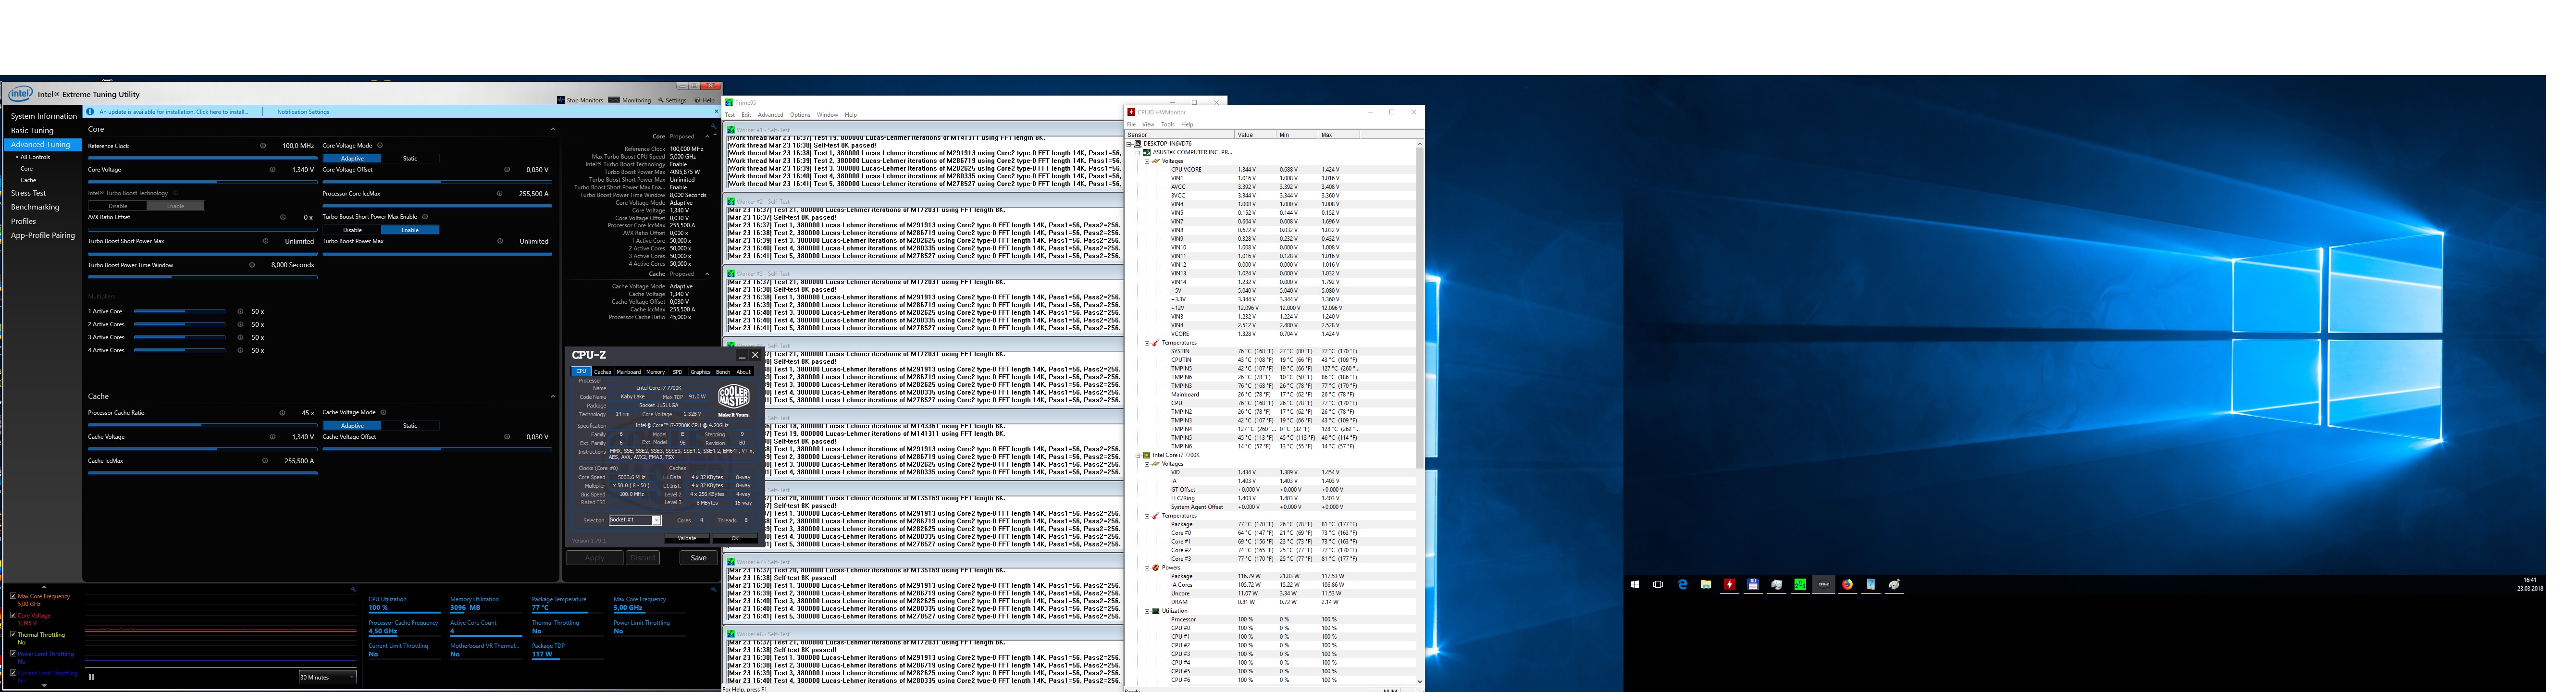The width and height of the screenshot is (2576, 692).
Task: Uncheck Max Core Frequency in monitor list
Action: [x=13, y=596]
